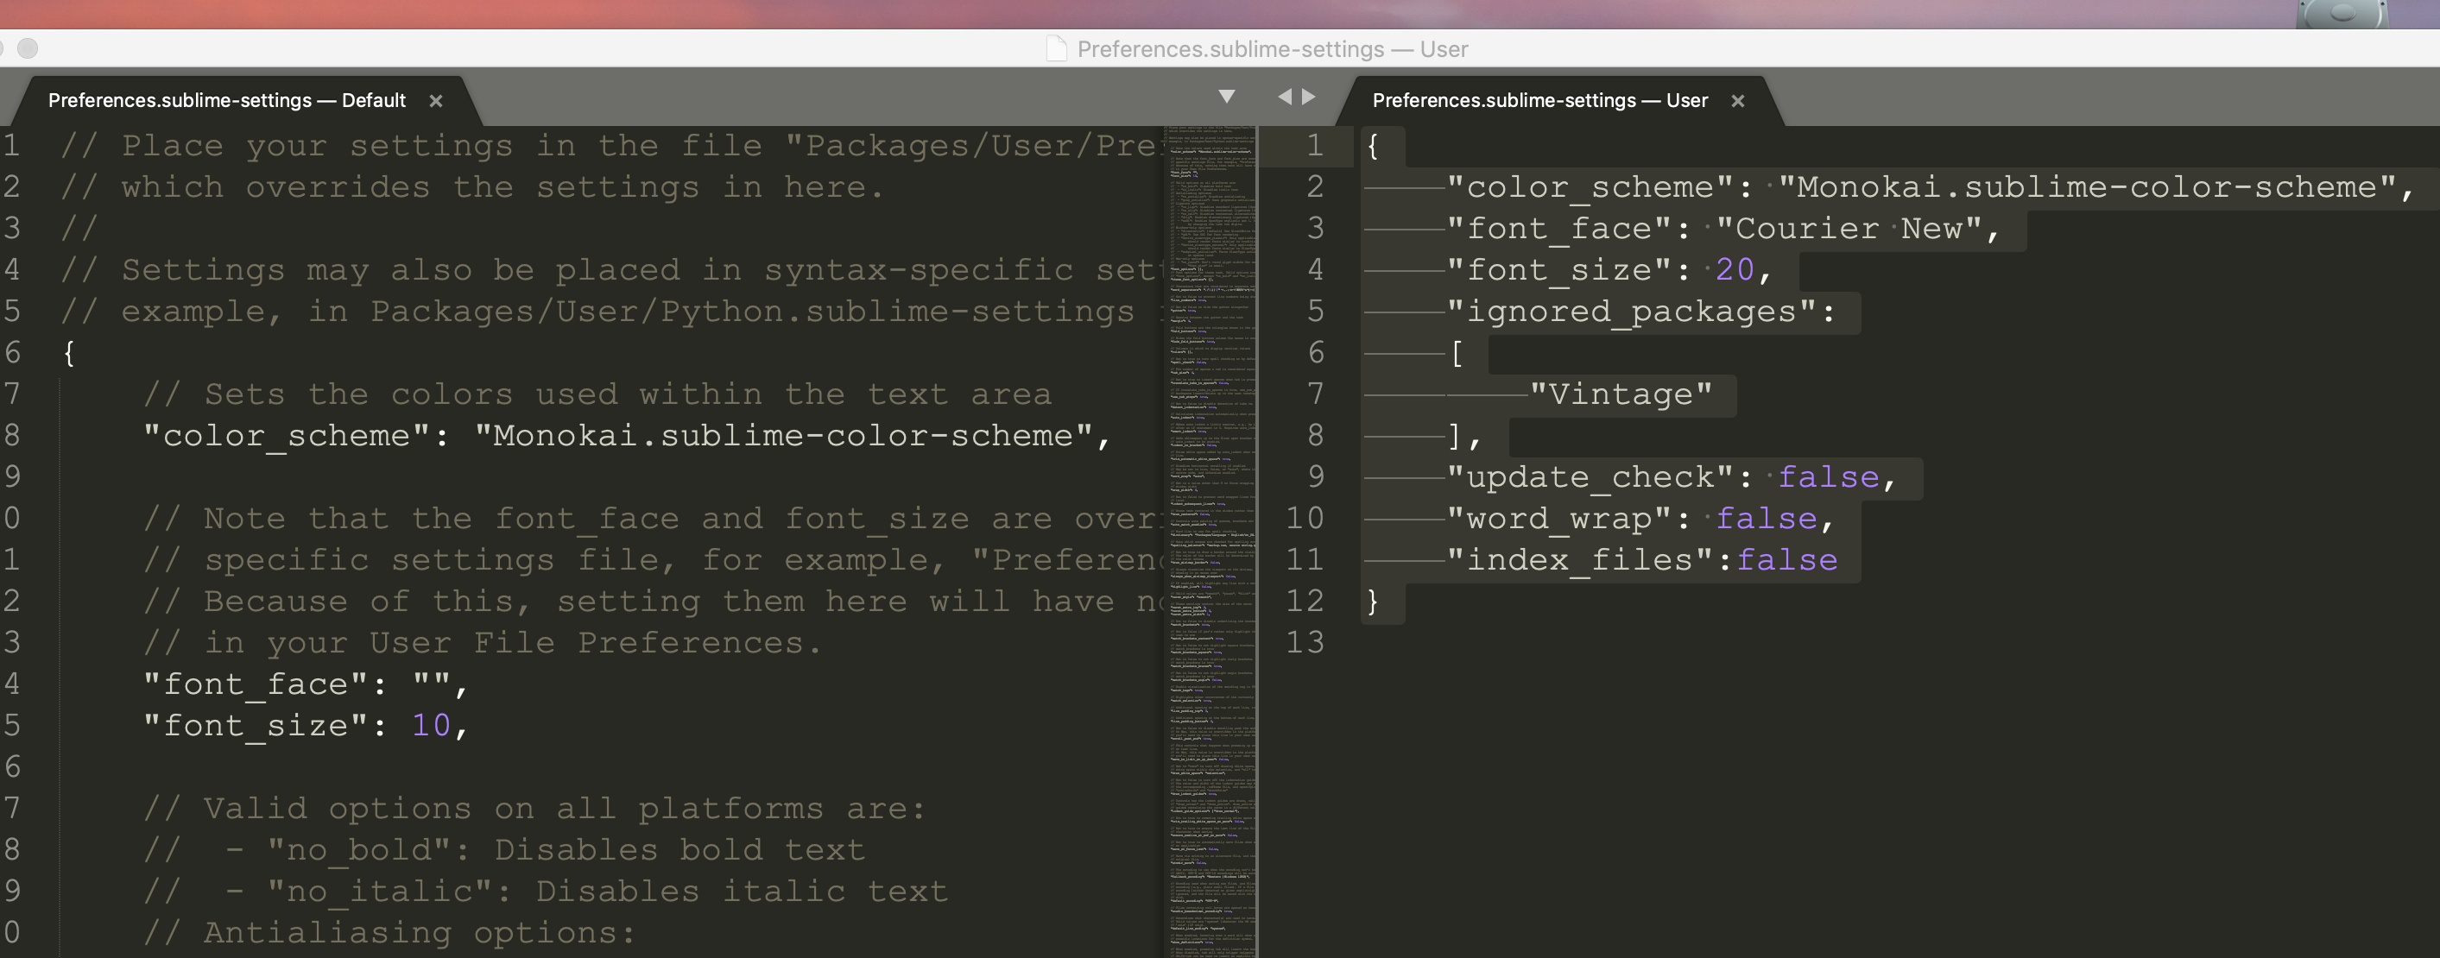Click the previous-file navigation arrow
This screenshot has height=958, width=2440.
click(1285, 96)
